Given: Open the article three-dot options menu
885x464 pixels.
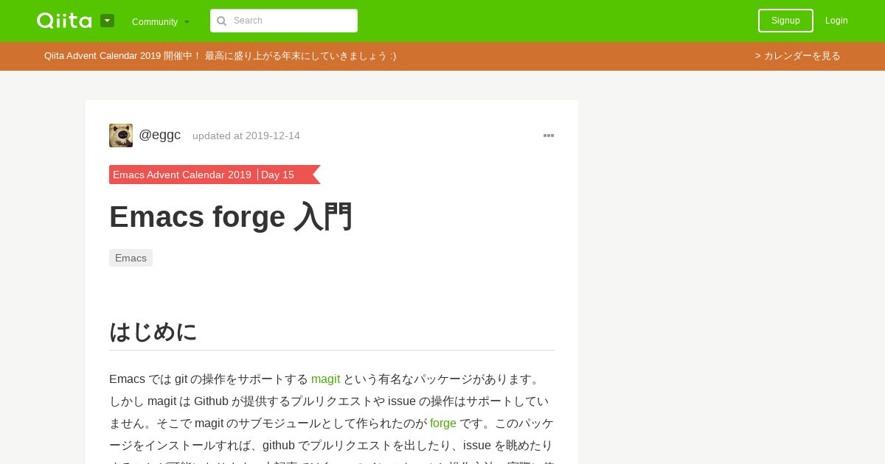Looking at the screenshot, I should pyautogui.click(x=549, y=136).
